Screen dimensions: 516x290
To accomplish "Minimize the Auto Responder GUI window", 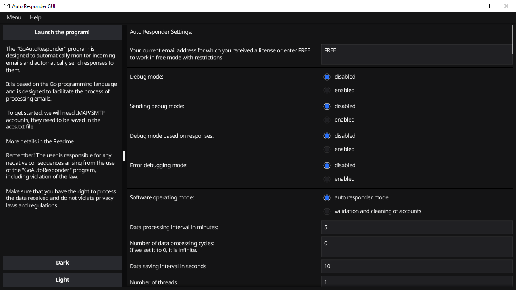I will click(469, 6).
